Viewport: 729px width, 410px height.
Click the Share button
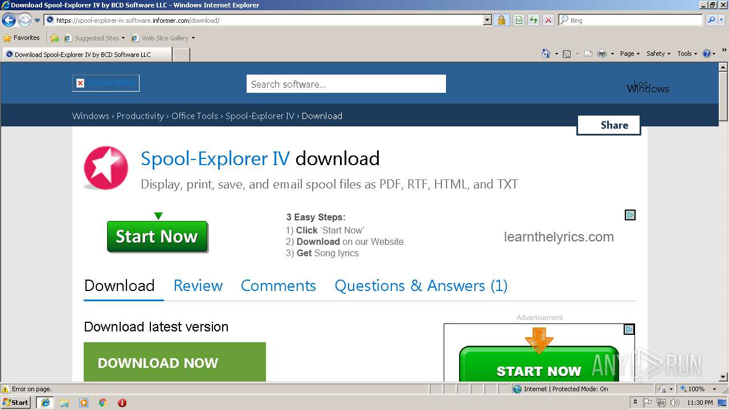[609, 125]
